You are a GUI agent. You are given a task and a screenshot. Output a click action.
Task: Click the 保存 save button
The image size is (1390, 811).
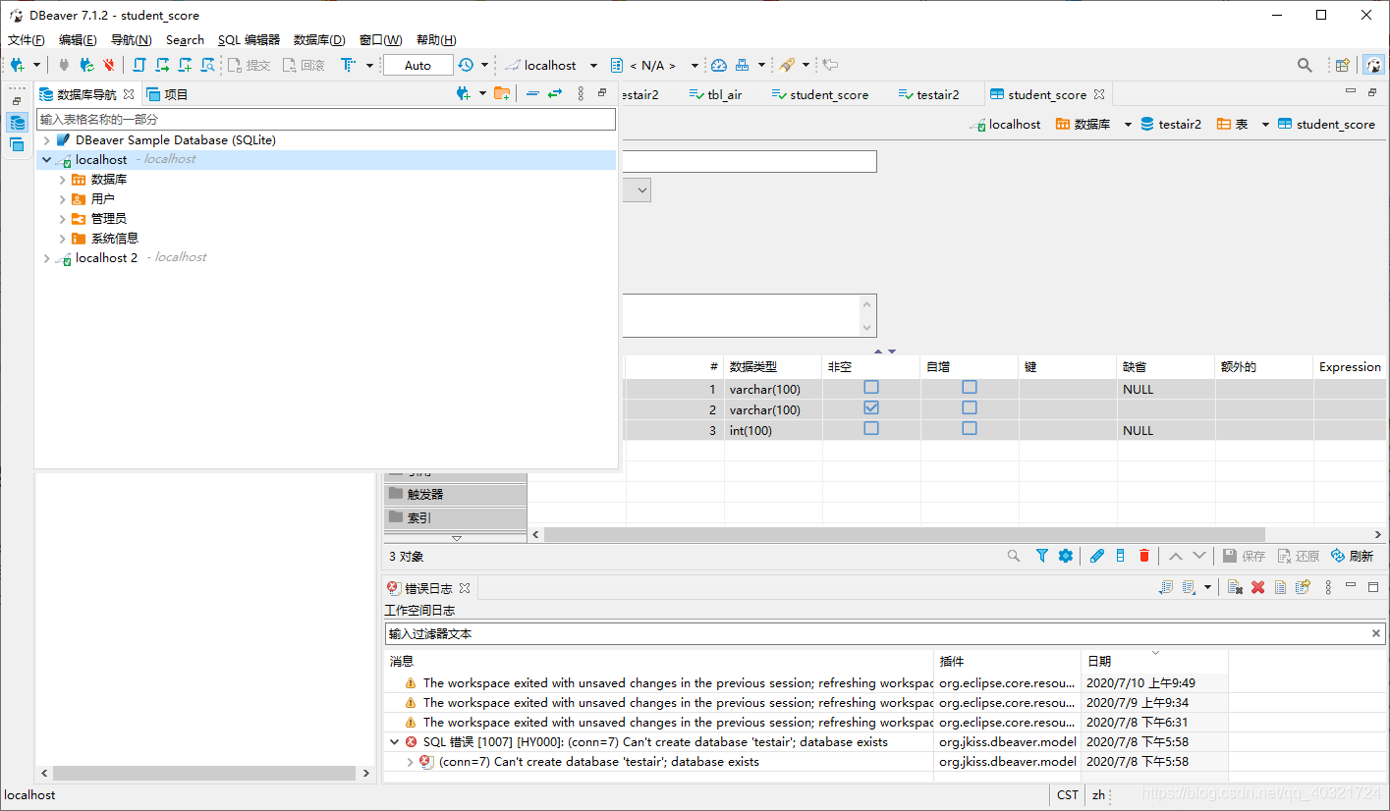tap(1244, 556)
